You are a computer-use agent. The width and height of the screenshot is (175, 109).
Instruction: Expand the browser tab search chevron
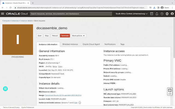172,3
